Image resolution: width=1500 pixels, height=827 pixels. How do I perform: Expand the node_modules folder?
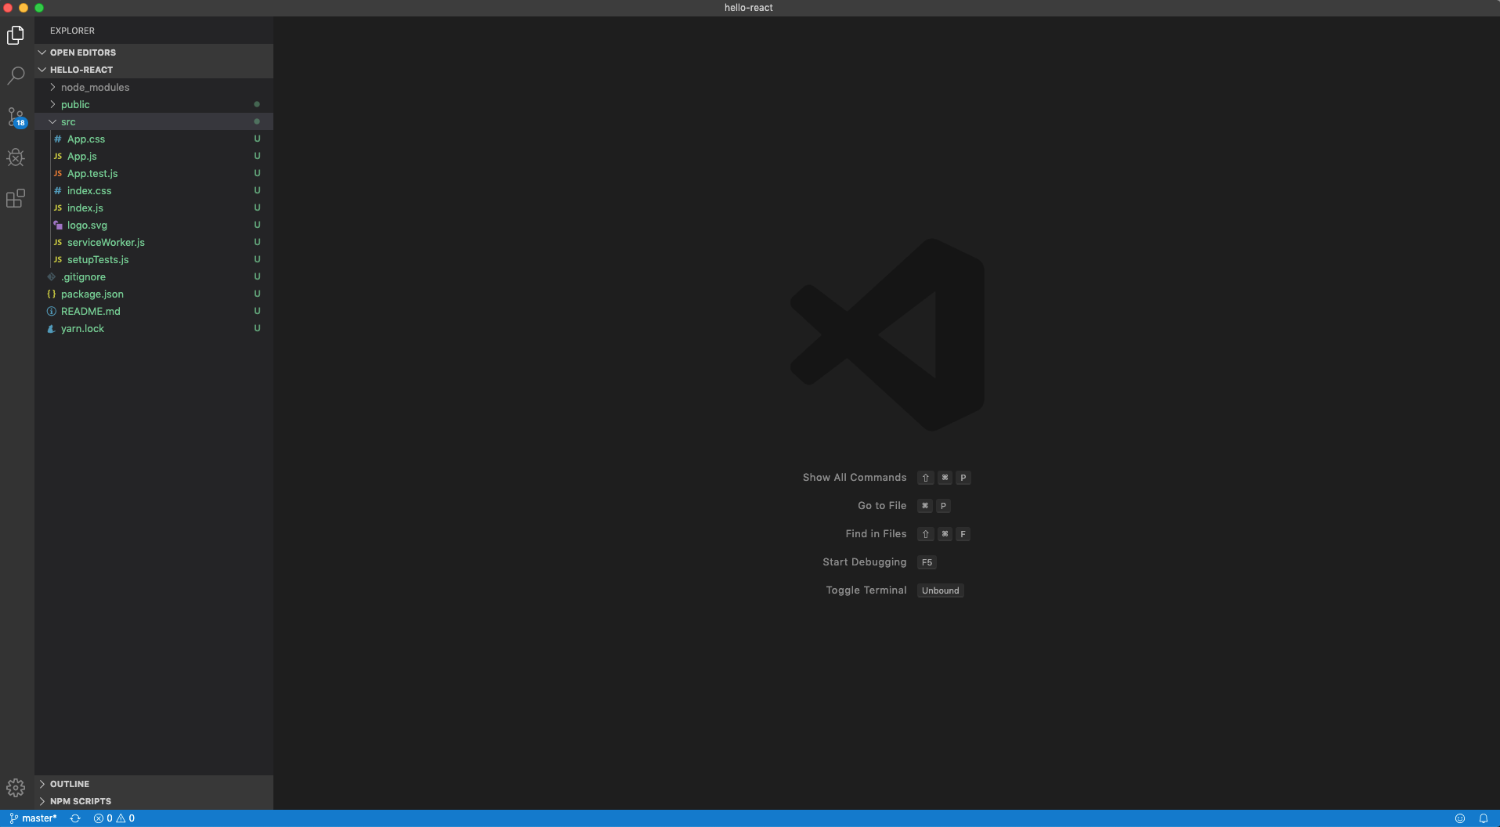[154, 87]
